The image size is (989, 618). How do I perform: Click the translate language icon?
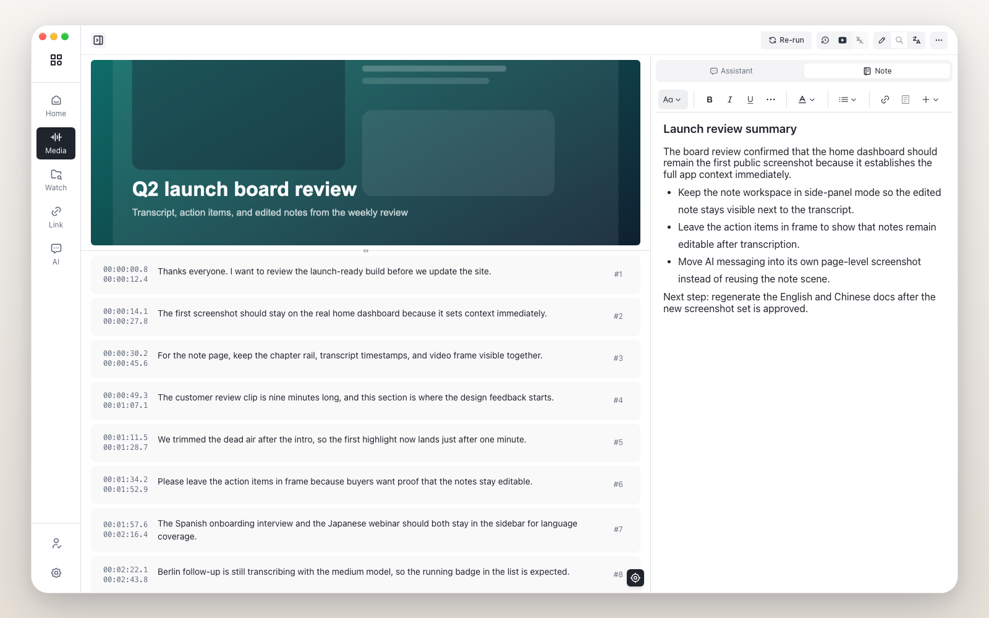pyautogui.click(x=917, y=40)
